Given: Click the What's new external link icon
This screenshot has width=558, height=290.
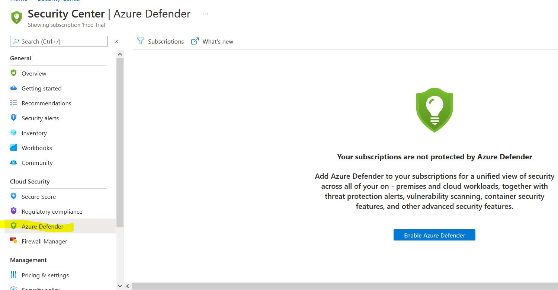Looking at the screenshot, I should (195, 41).
